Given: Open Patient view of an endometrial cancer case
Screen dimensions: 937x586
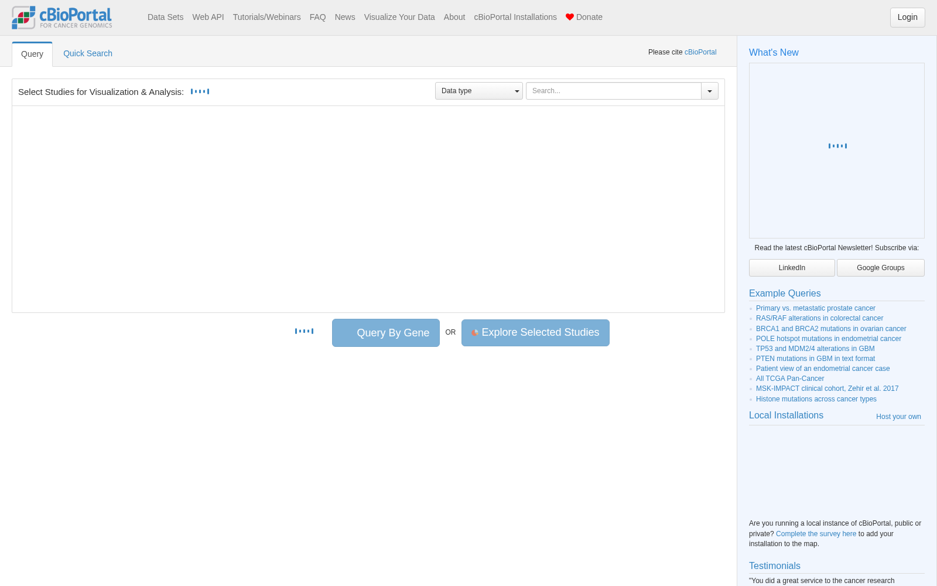Looking at the screenshot, I should [823, 369].
